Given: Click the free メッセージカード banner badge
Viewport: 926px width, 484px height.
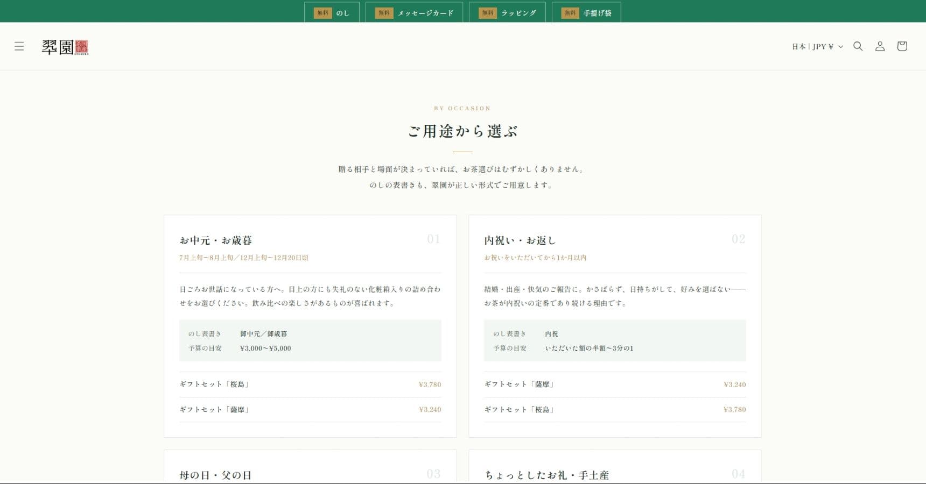Looking at the screenshot, I should tap(415, 13).
